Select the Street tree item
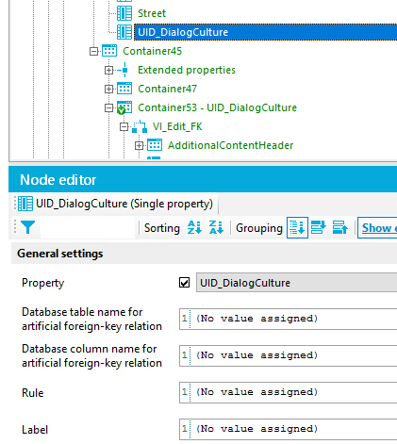 [152, 13]
